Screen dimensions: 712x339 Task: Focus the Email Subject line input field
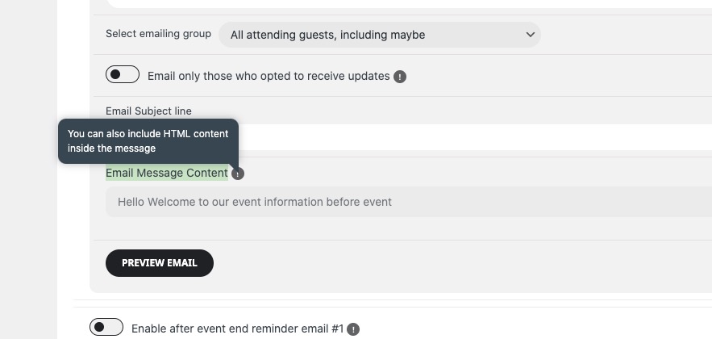click(475, 137)
